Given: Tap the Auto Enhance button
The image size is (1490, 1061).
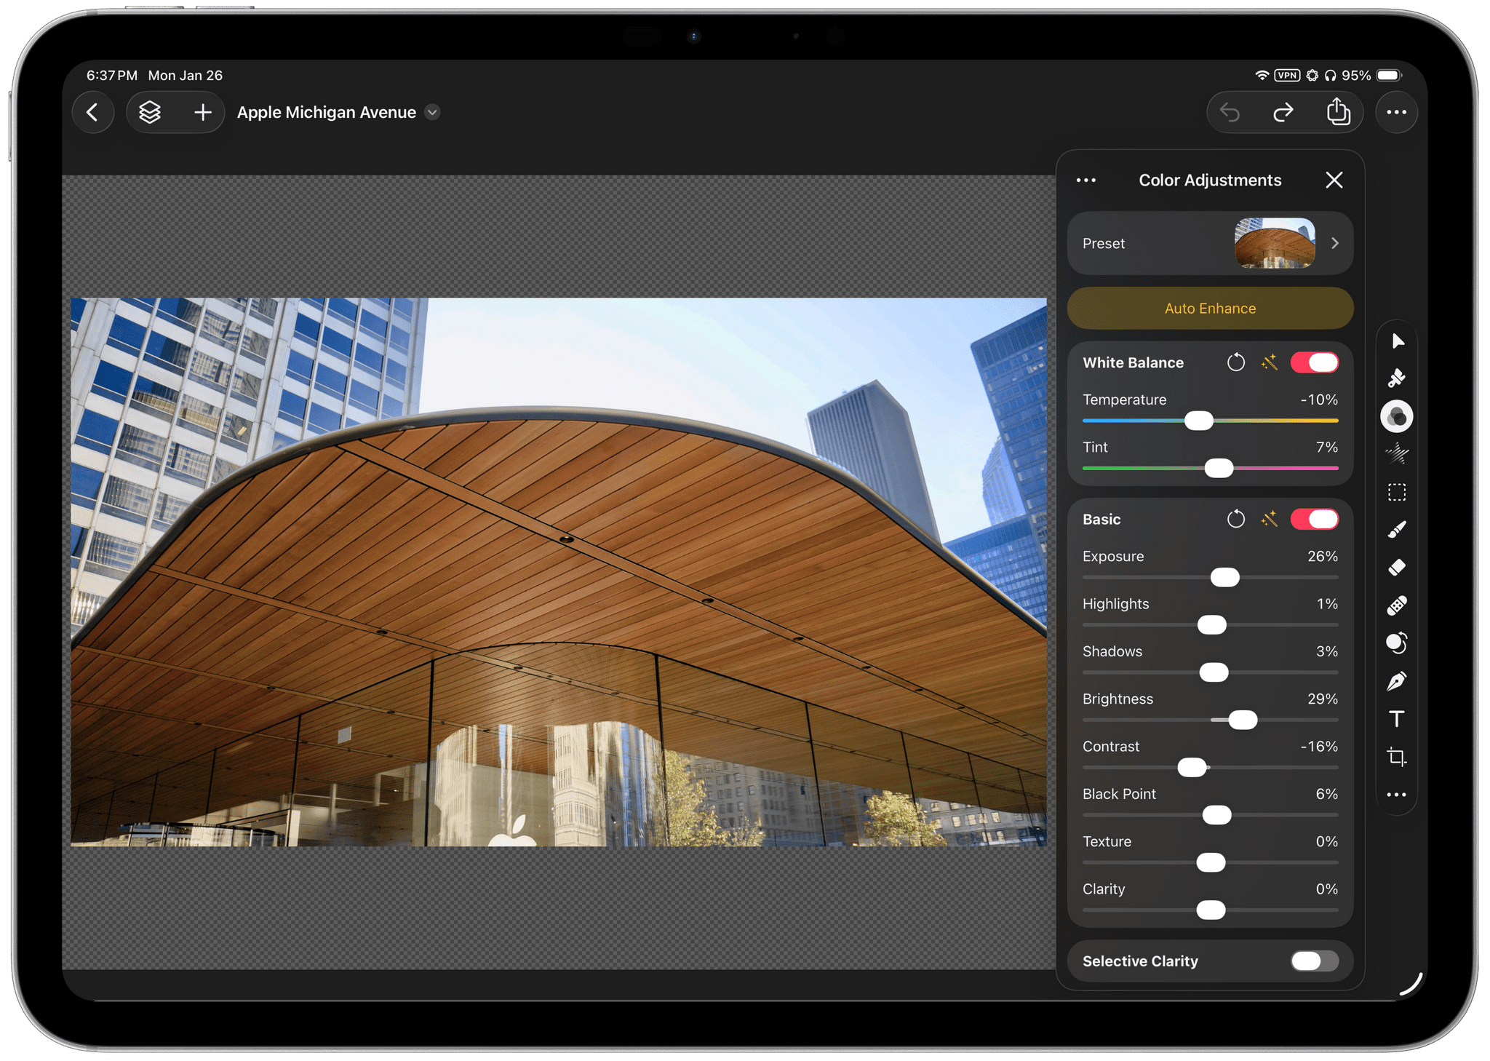Looking at the screenshot, I should pyautogui.click(x=1209, y=308).
